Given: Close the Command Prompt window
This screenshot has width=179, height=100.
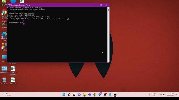Looking at the screenshot, I should (x=107, y=5).
